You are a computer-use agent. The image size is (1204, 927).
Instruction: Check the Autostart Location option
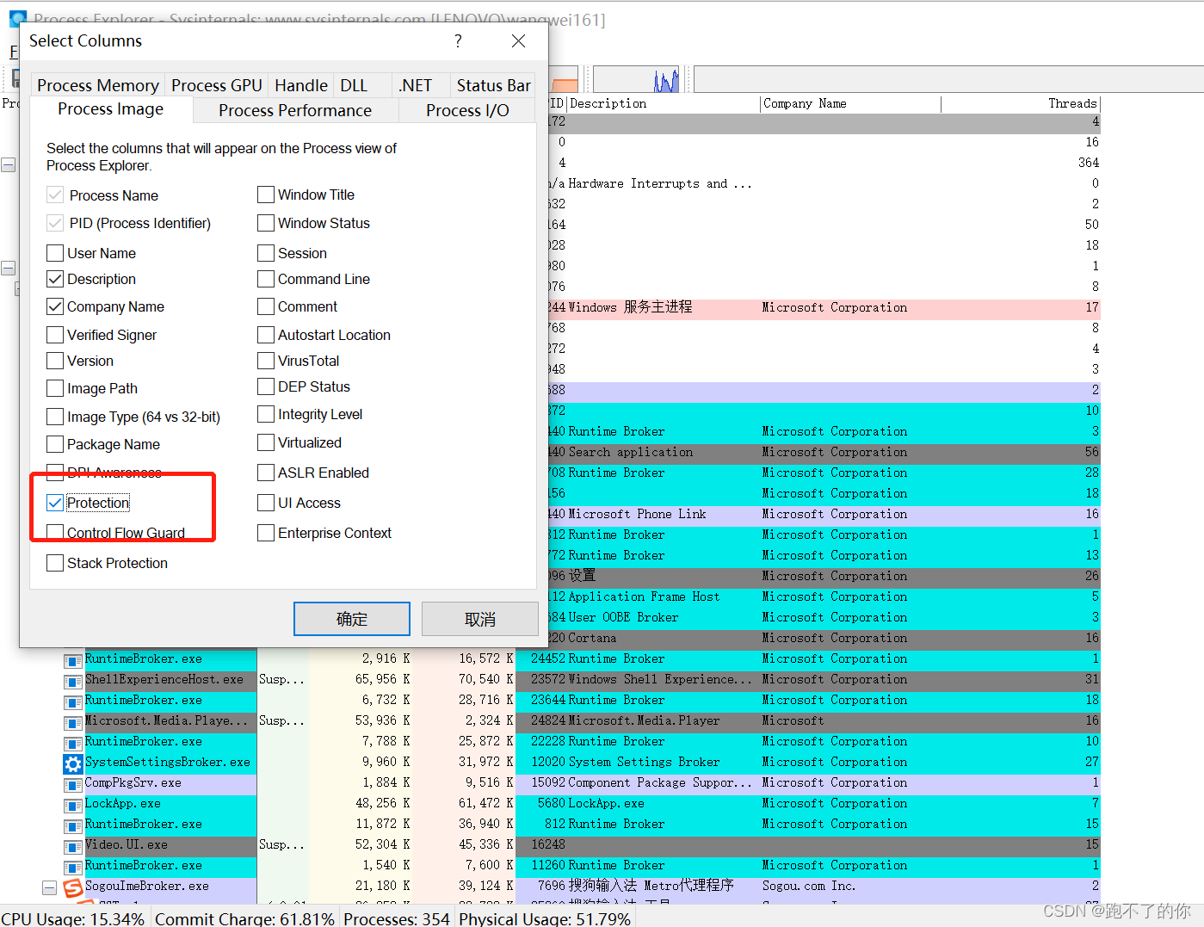point(266,335)
